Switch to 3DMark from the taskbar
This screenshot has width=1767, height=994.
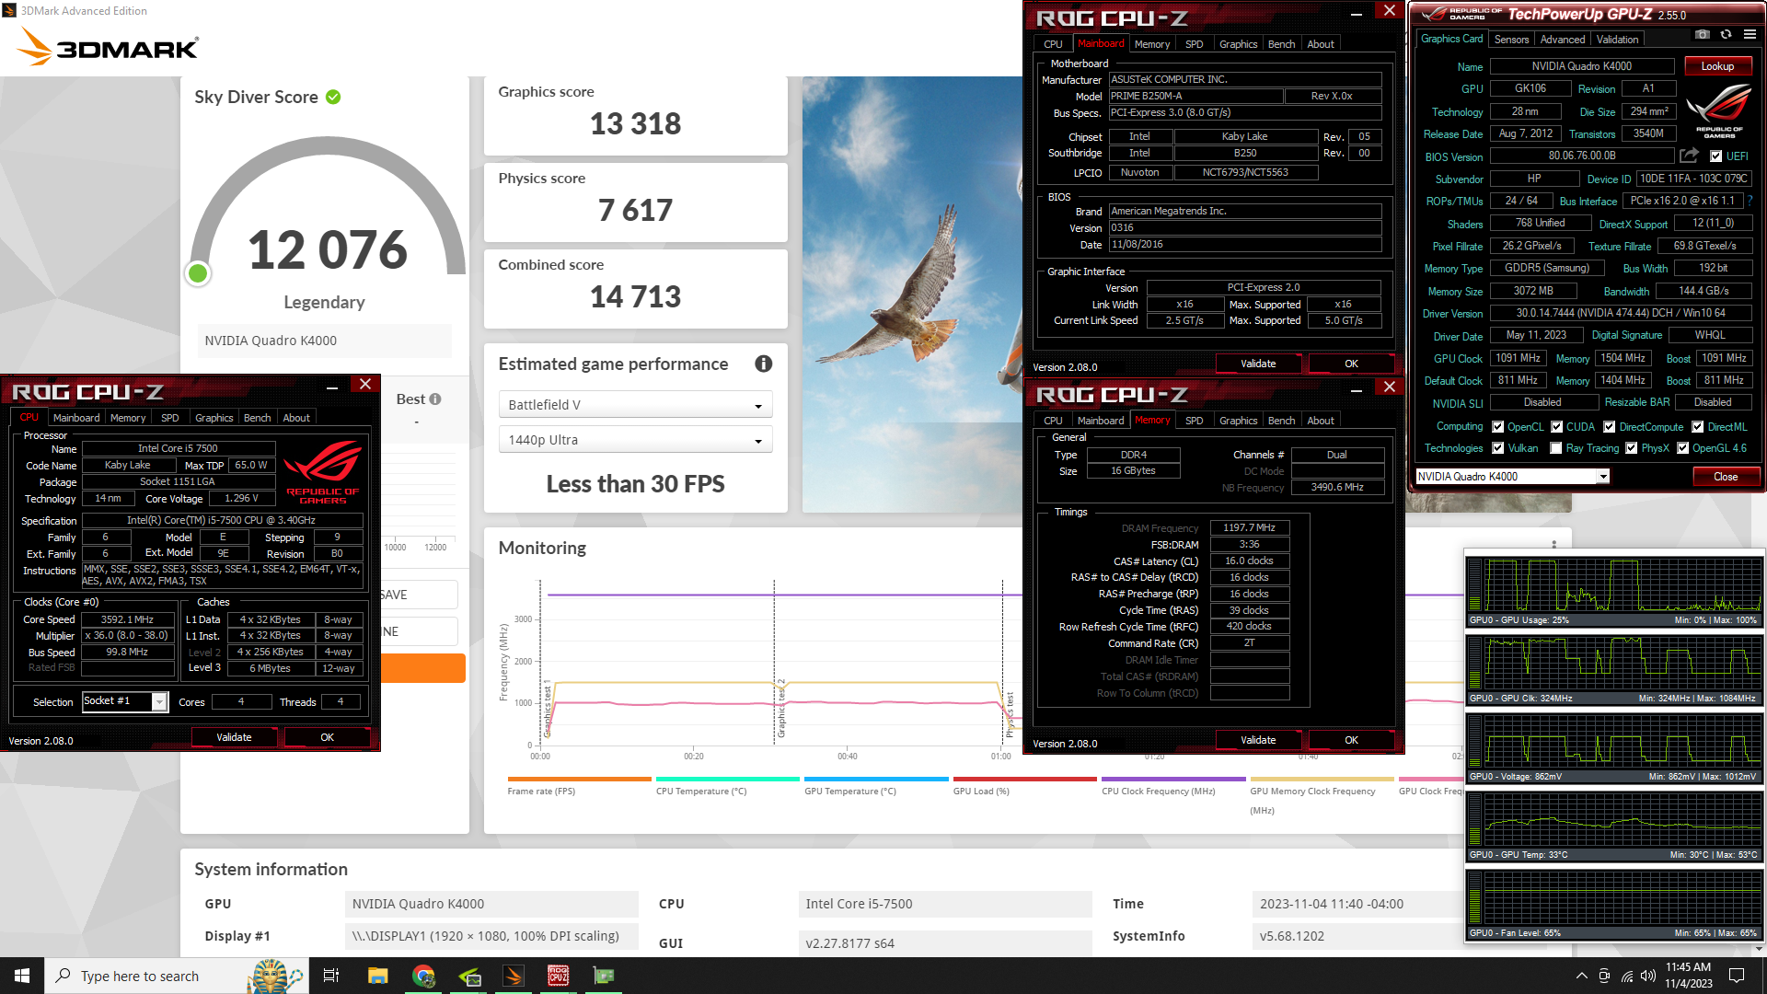pyautogui.click(x=514, y=976)
